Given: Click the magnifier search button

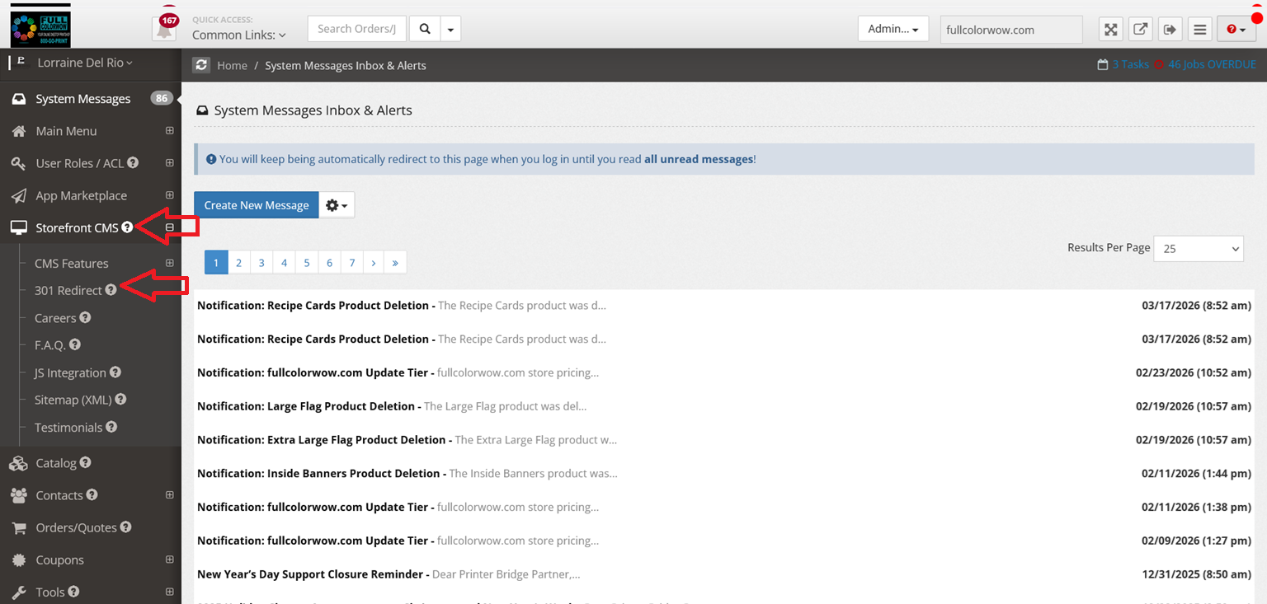Looking at the screenshot, I should click(x=425, y=29).
